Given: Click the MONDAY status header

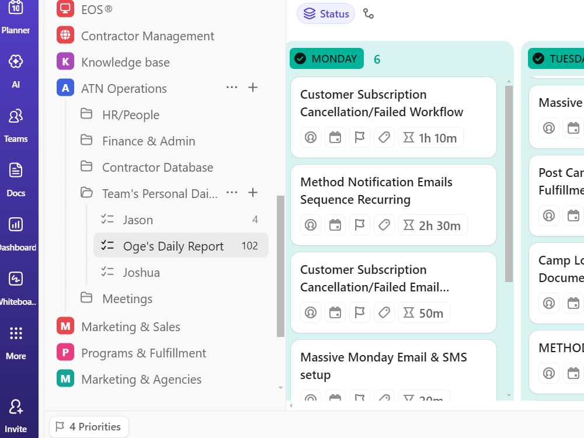Looking at the screenshot, I should [x=326, y=58].
